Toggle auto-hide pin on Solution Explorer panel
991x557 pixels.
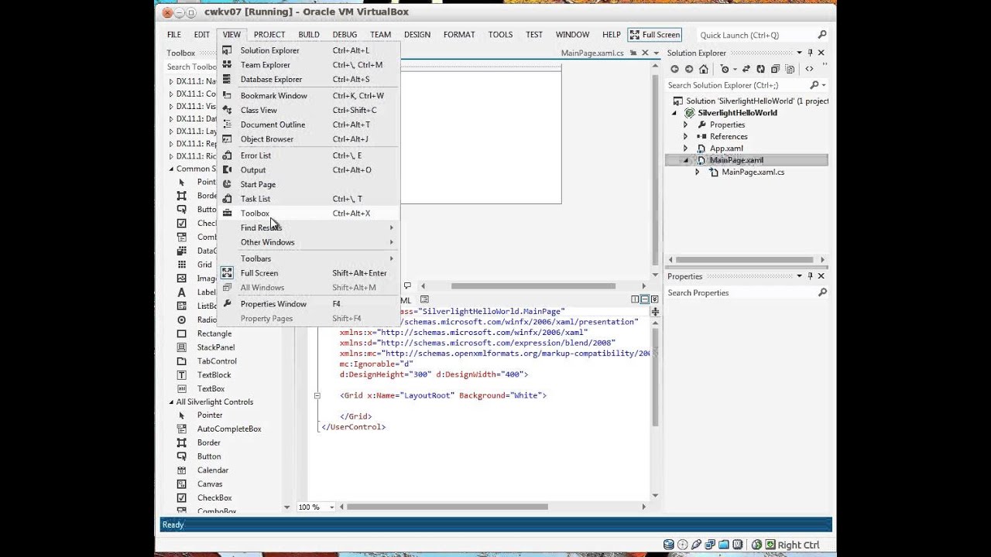[811, 53]
